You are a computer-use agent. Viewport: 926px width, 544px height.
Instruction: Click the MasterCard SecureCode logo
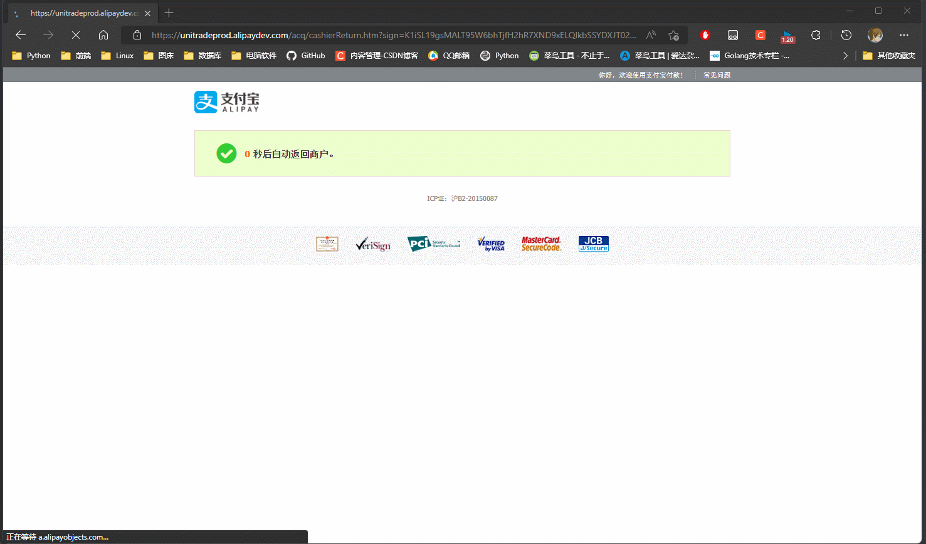542,244
